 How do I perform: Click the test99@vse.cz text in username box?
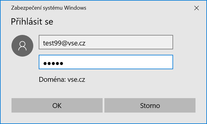pyautogui.click(x=64, y=43)
